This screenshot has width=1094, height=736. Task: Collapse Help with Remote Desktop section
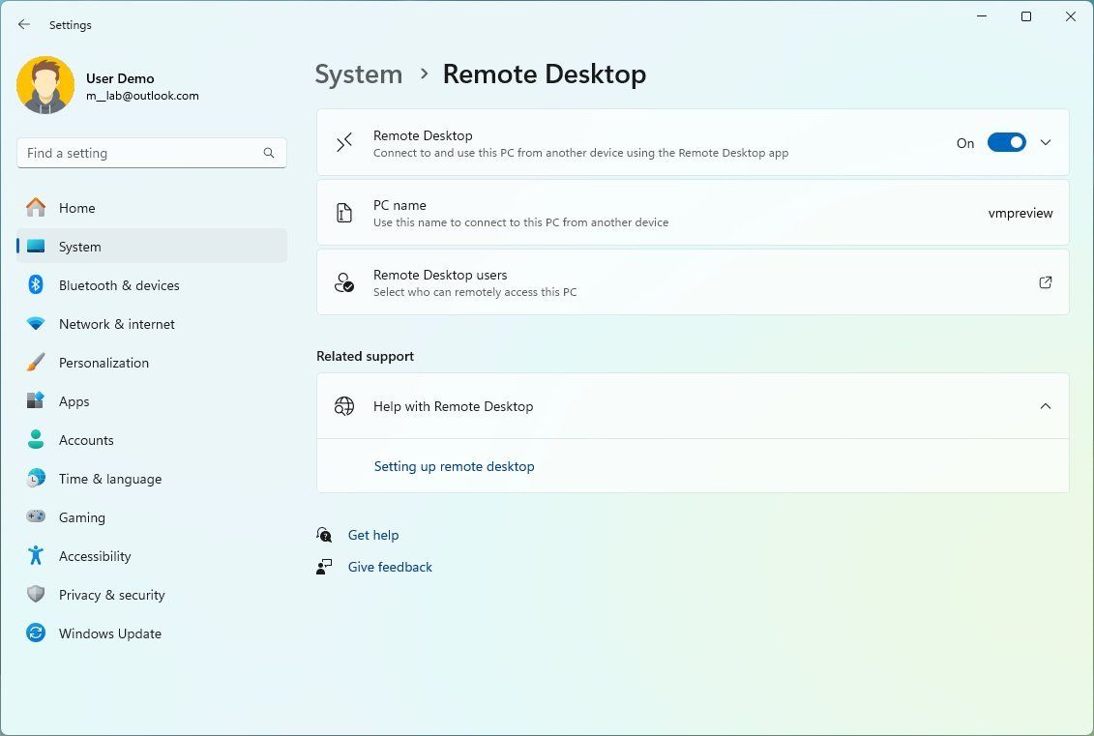1045,406
